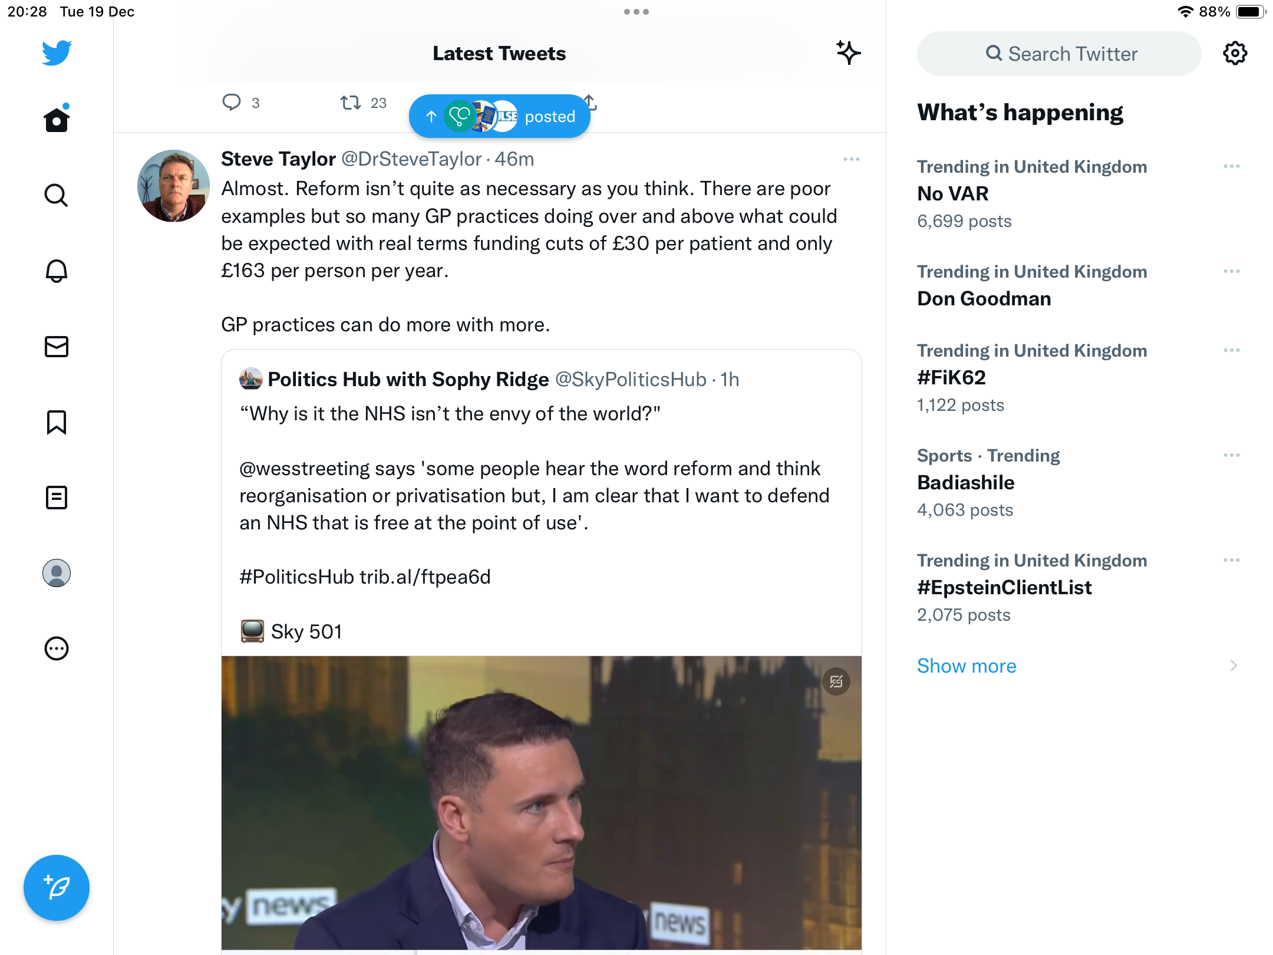This screenshot has width=1273, height=955.
Task: Jump to new posts via posted pill
Action: (500, 116)
